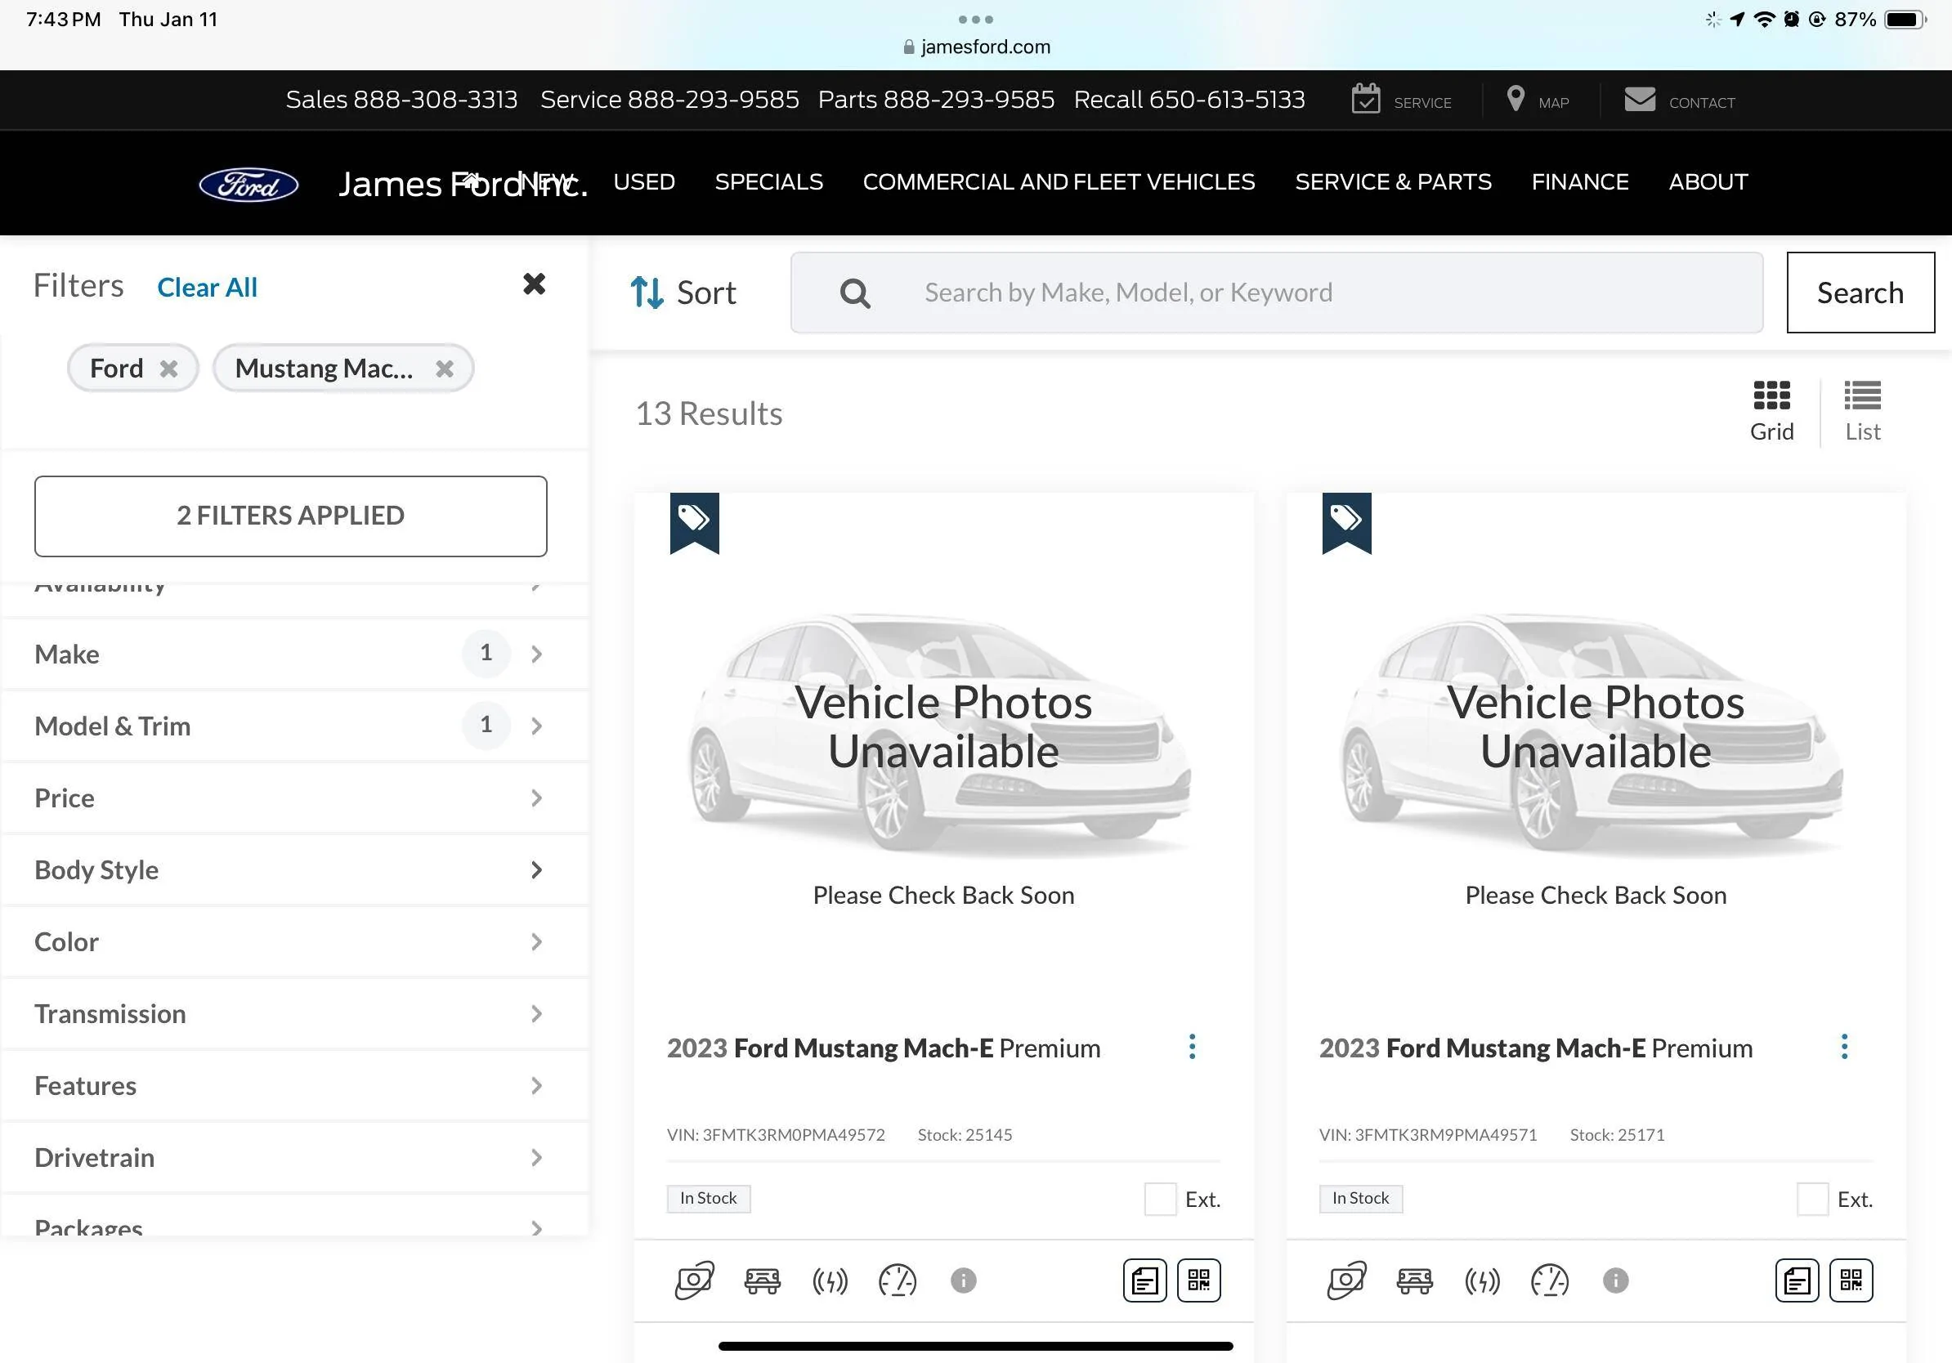1952x1363 pixels.
Task: Open the window sticker icon on stock 25171 card
Action: pyautogui.click(x=1798, y=1280)
